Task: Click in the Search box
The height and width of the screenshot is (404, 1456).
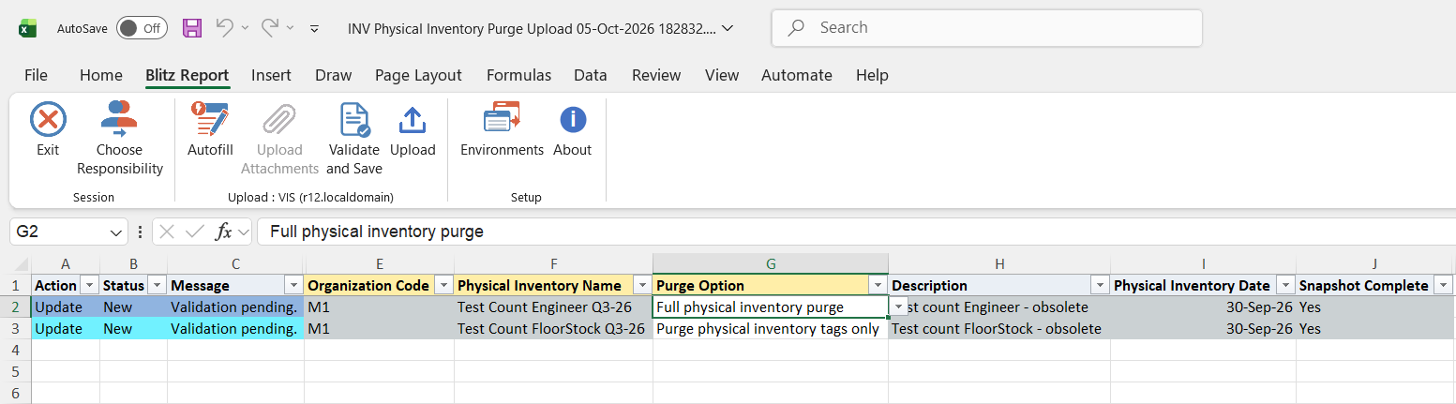Action: [986, 28]
